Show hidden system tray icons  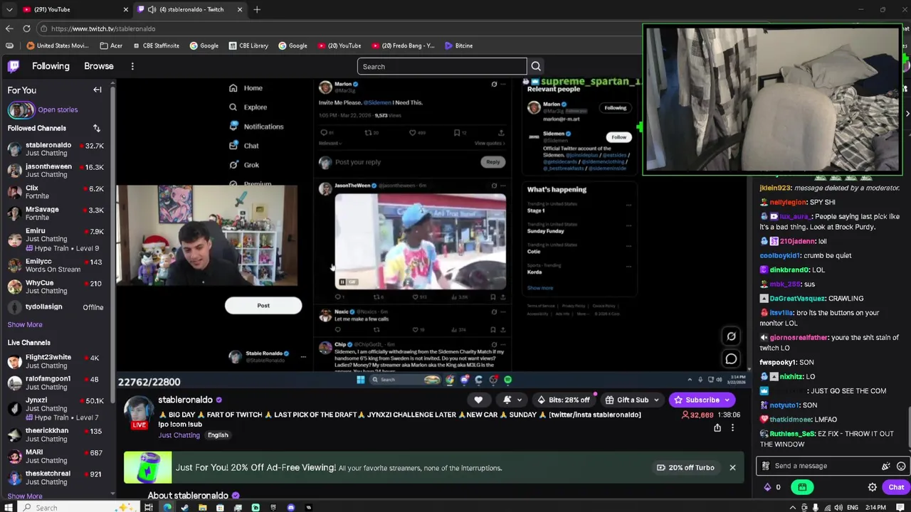point(791,507)
